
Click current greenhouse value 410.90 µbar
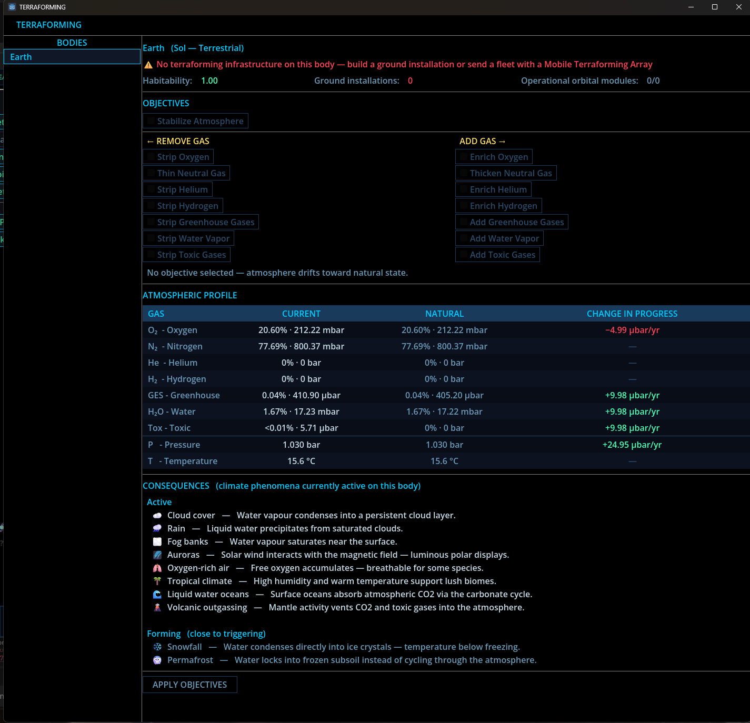click(316, 396)
